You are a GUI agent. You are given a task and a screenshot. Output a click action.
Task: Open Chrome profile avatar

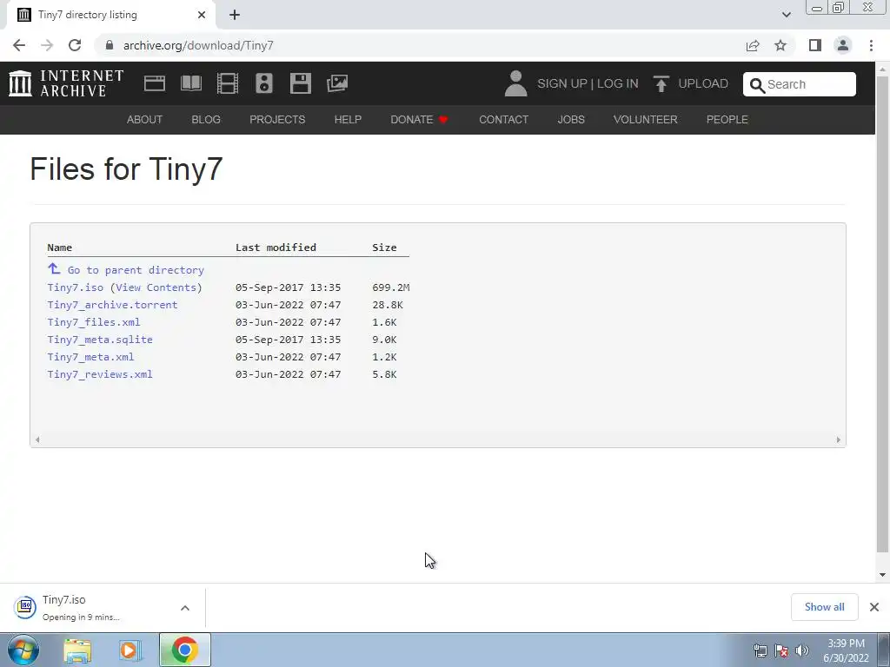pos(843,45)
